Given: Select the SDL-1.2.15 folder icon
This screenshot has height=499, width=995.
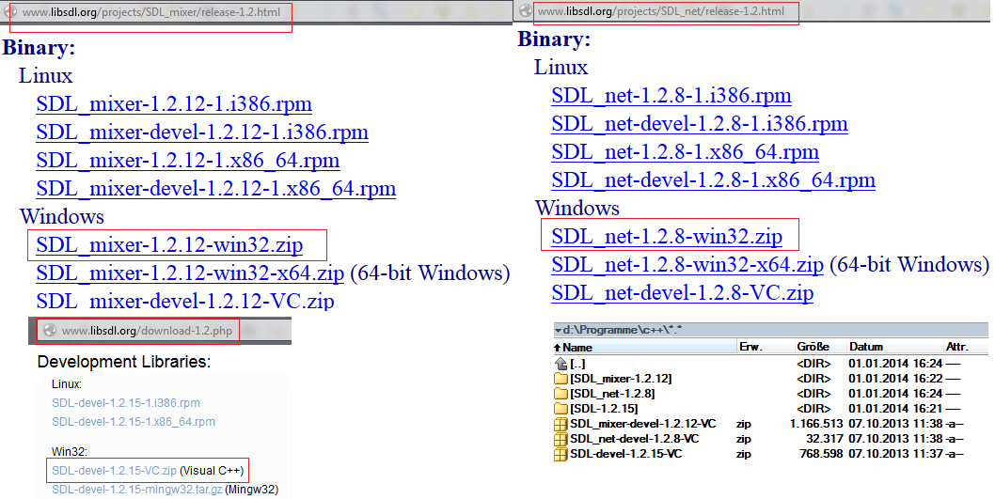Looking at the screenshot, I should tap(561, 409).
